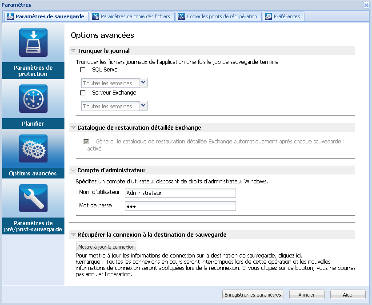
Task: Click the Mettre à jour la connexion button
Action: pyautogui.click(x=106, y=247)
